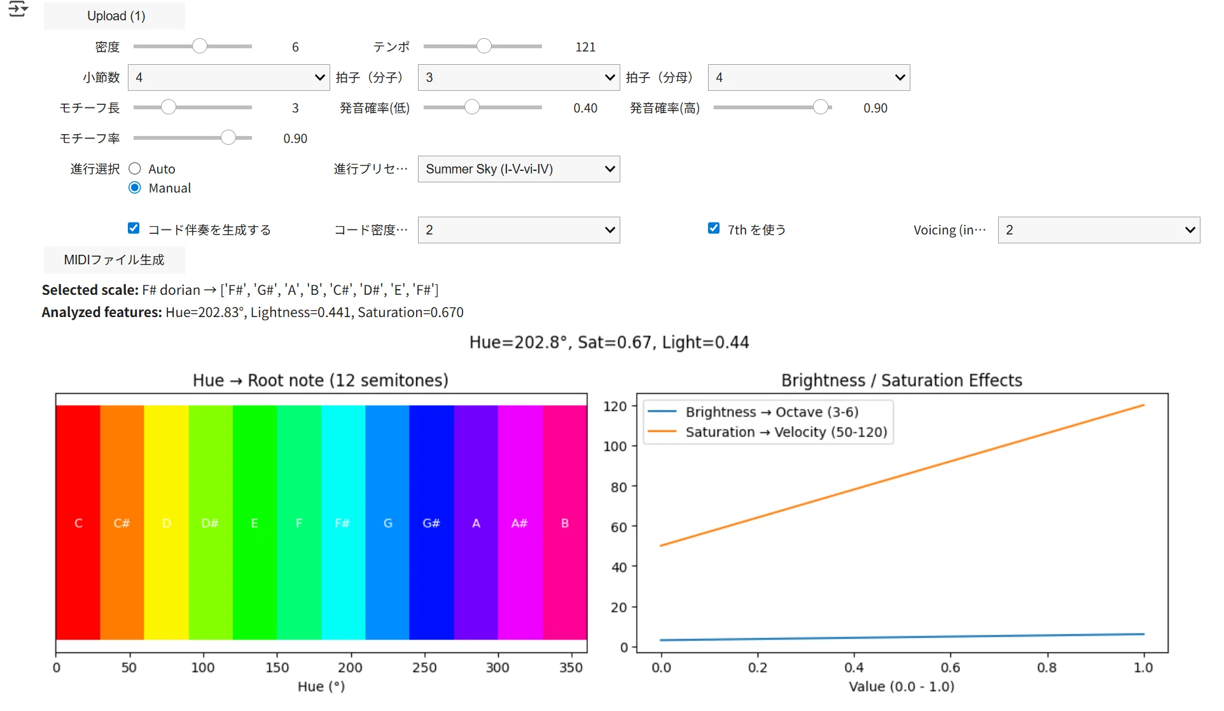
Task: Open the 拍子（分子）dropdown
Action: [x=519, y=78]
